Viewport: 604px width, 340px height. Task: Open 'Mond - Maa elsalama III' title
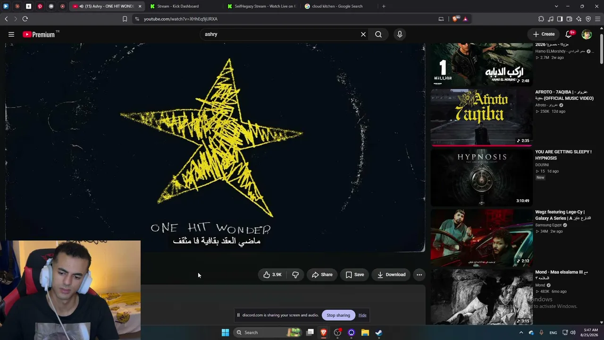pyautogui.click(x=562, y=275)
